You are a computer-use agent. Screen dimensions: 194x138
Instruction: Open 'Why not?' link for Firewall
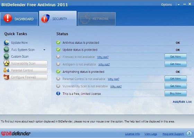click(x=103, y=57)
